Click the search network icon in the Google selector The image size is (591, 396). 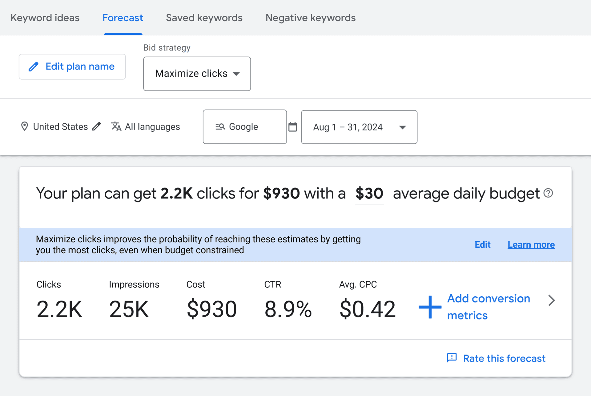(x=220, y=126)
